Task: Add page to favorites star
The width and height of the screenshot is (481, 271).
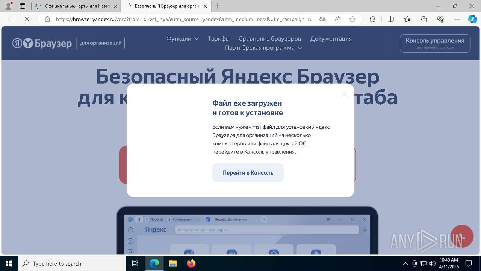Action: [352, 19]
